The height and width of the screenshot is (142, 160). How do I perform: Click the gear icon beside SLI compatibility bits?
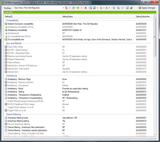(6, 40)
